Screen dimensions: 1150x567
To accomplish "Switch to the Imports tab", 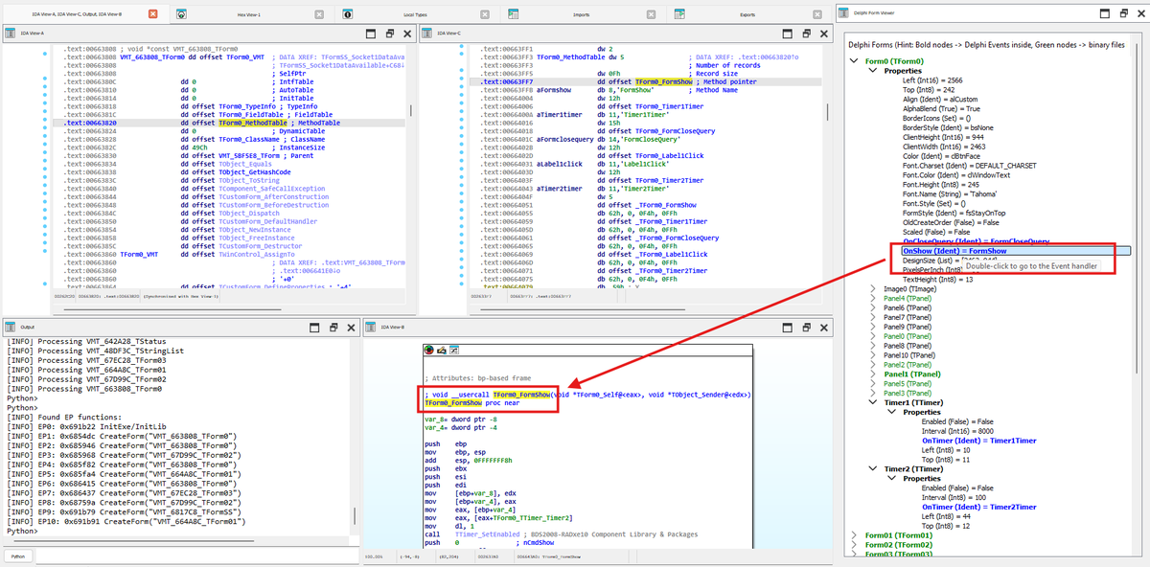I will point(581,15).
